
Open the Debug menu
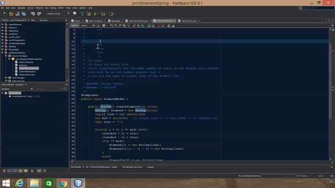(53, 8)
